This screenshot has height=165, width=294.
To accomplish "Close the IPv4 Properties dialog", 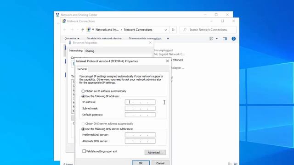I will (x=167, y=61).
